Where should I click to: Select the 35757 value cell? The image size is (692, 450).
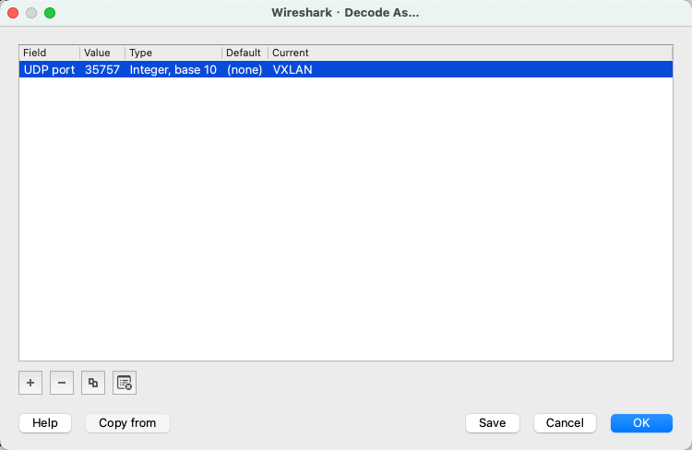(102, 70)
